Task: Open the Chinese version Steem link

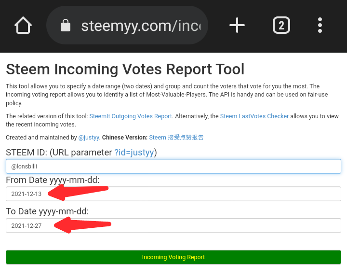Action: (x=176, y=138)
